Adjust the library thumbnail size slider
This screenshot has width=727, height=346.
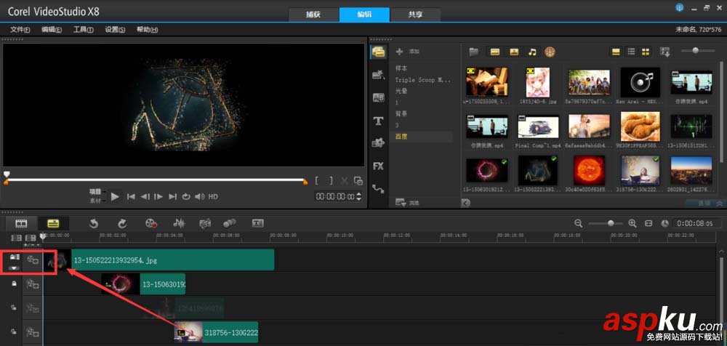[698, 51]
